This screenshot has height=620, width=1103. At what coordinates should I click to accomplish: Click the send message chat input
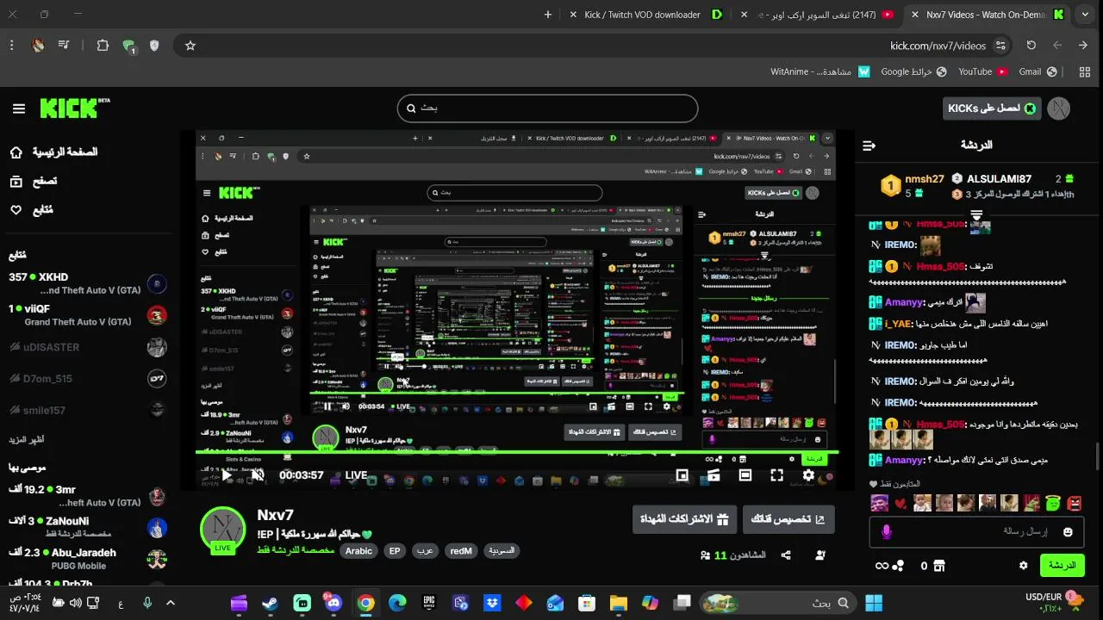click(x=977, y=532)
